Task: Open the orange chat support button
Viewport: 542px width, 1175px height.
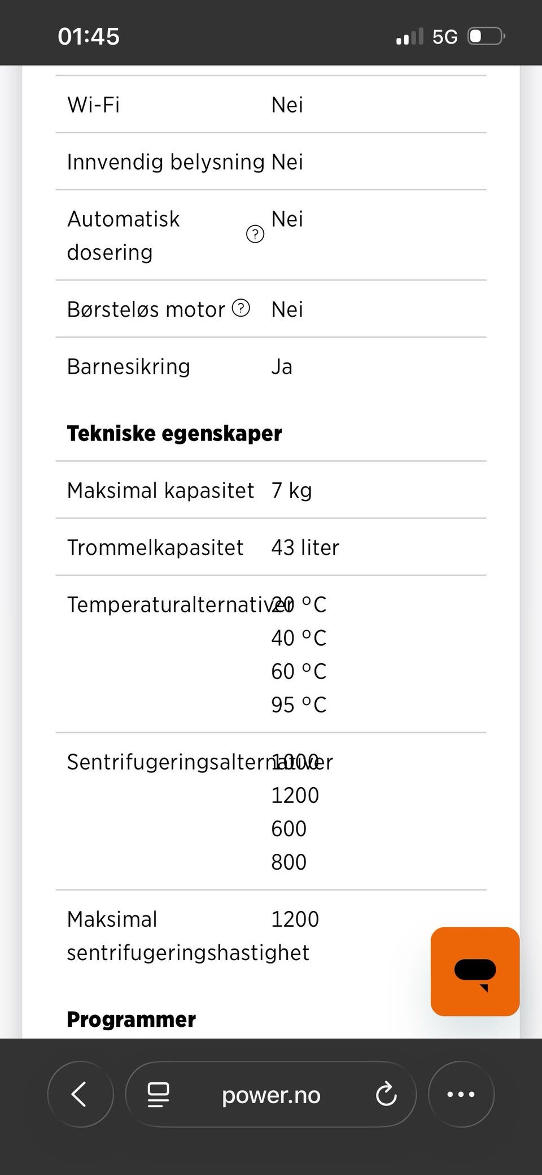Action: (475, 971)
